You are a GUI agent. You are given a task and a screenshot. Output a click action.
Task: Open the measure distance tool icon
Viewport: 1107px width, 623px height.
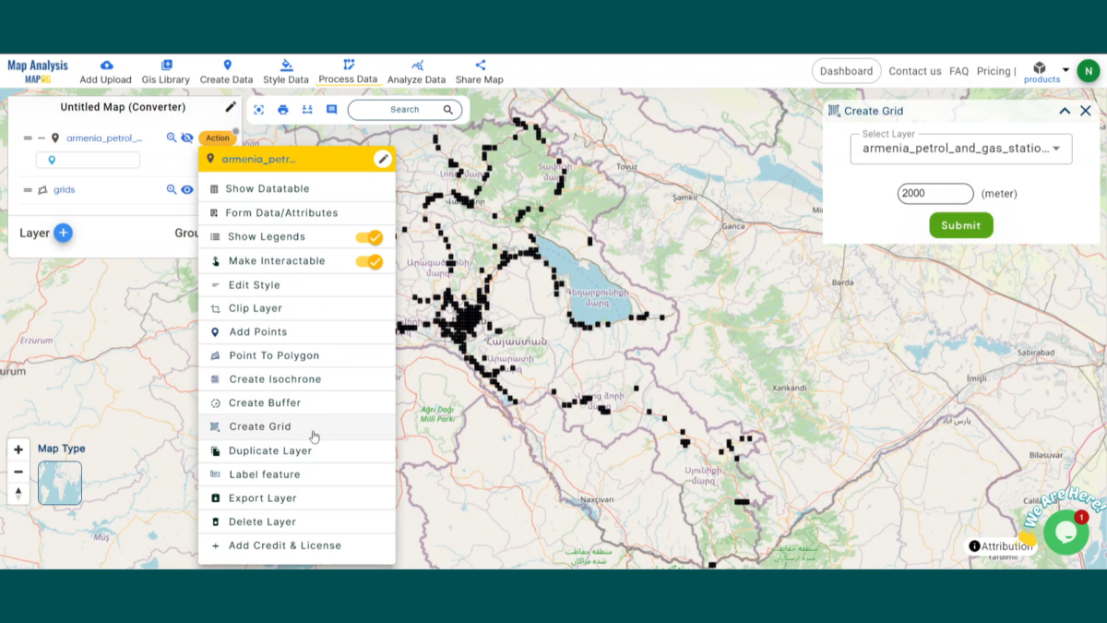click(x=308, y=109)
